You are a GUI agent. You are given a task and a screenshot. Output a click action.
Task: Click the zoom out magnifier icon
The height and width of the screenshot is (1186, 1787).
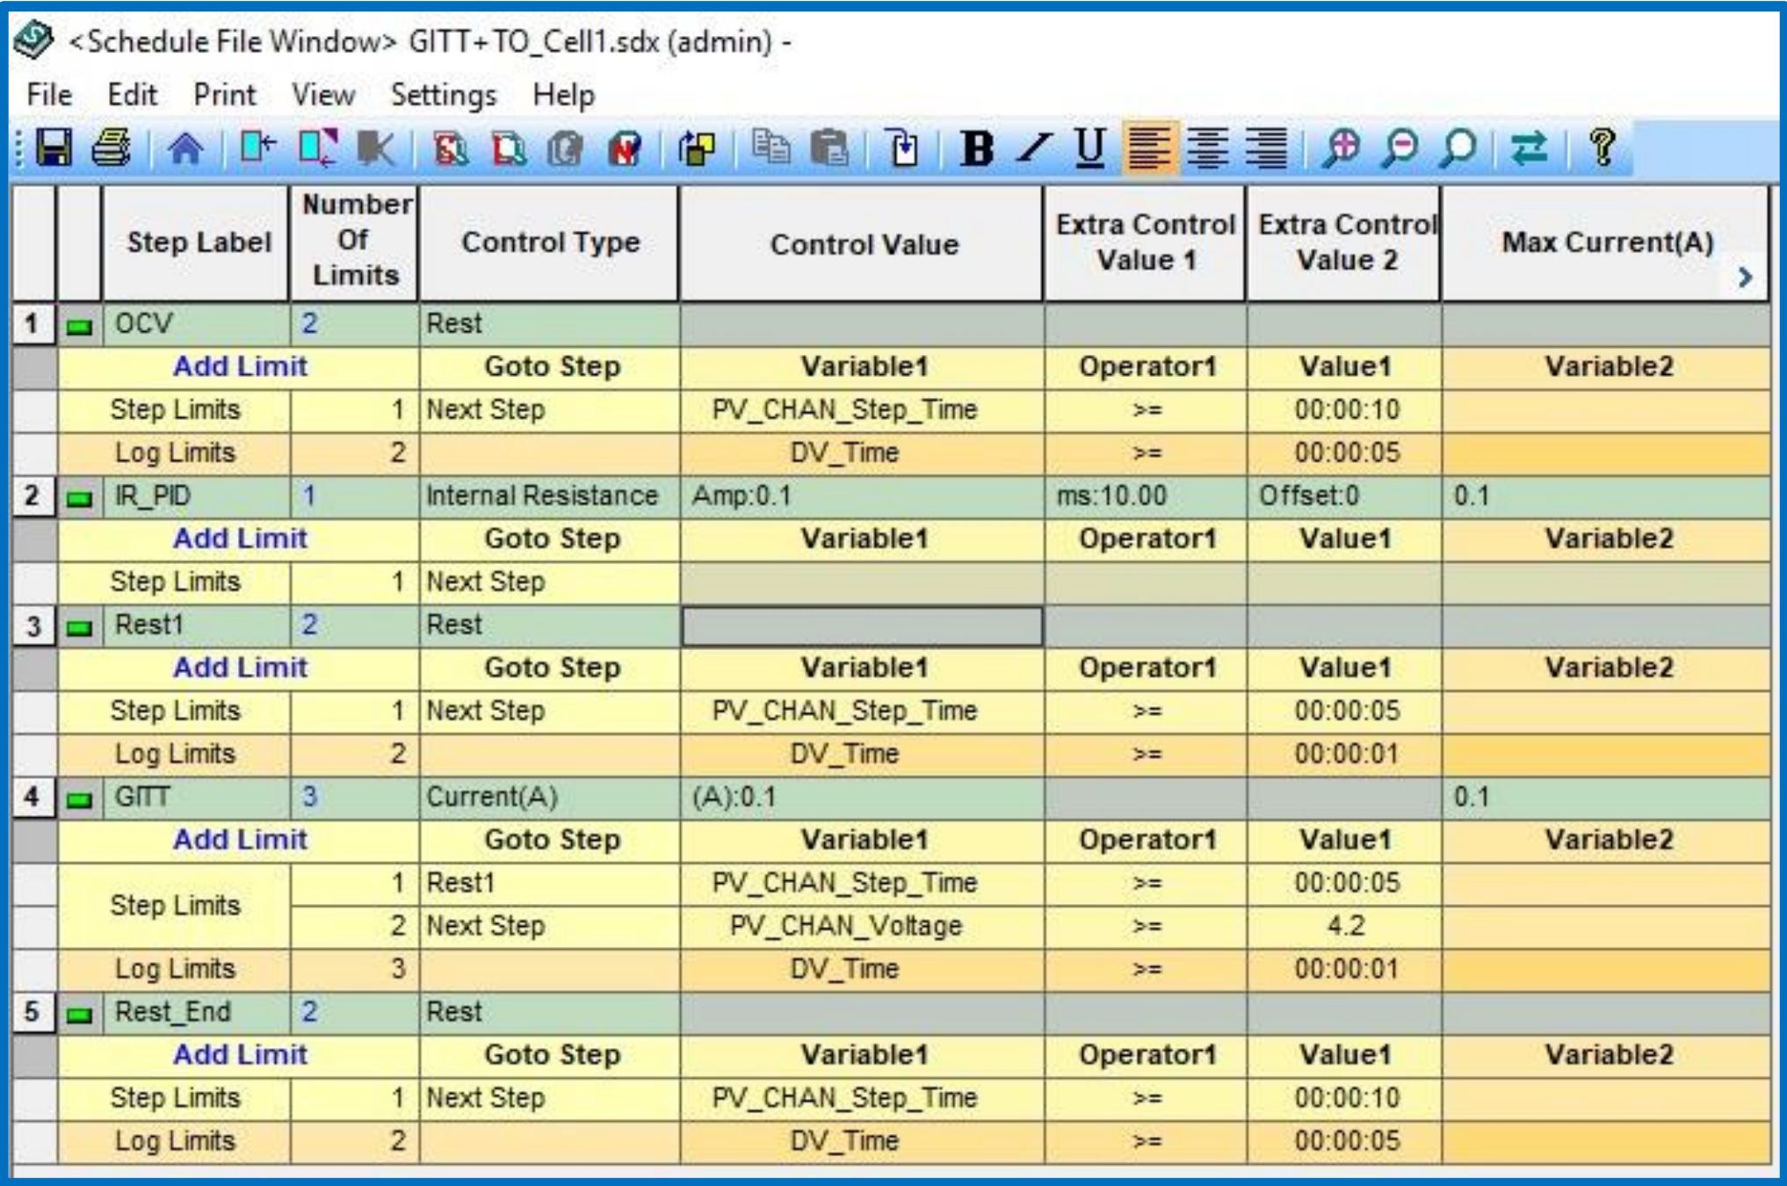(x=1400, y=148)
